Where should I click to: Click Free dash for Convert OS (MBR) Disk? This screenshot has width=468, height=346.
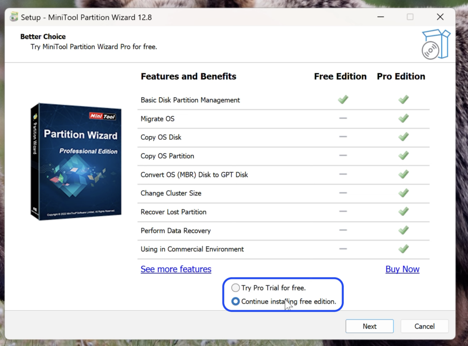(343, 174)
